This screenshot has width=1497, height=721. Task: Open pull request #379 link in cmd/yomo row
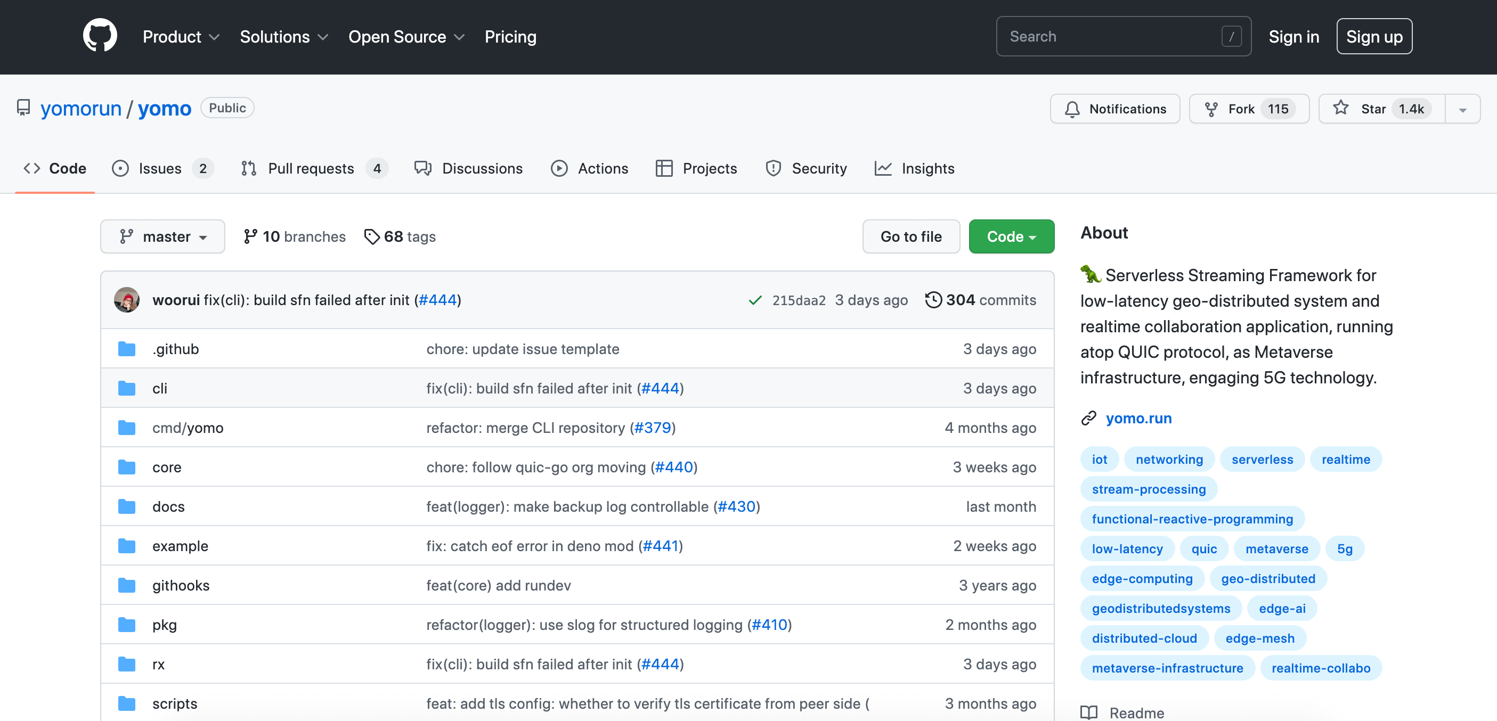(x=652, y=428)
